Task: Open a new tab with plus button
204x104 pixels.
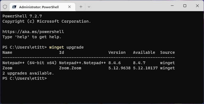Action: [81, 7]
